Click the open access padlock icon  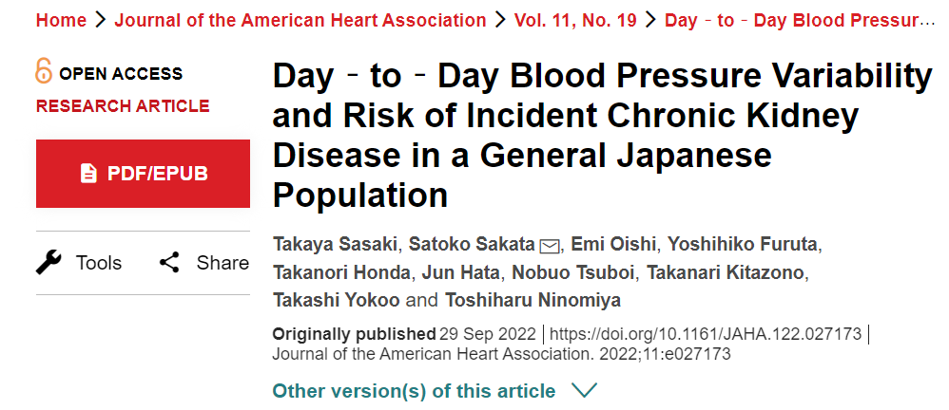coord(44,70)
